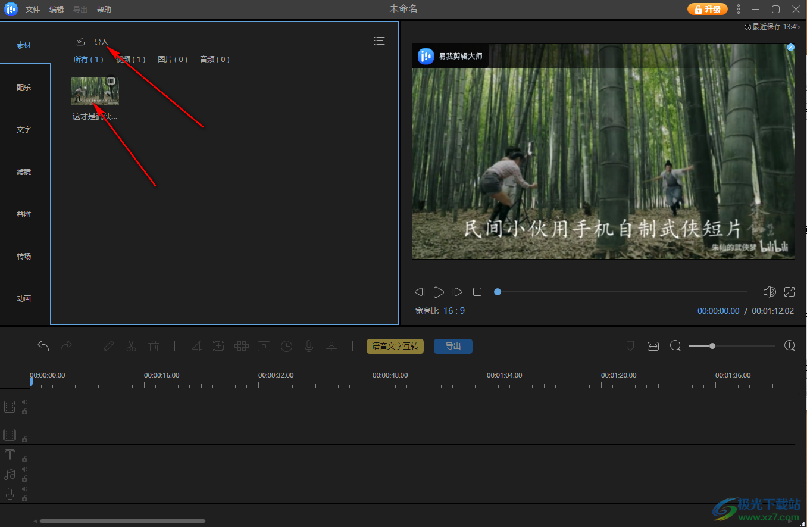Close the ad badge on the preview
Screen dimensions: 807x527
[790, 47]
